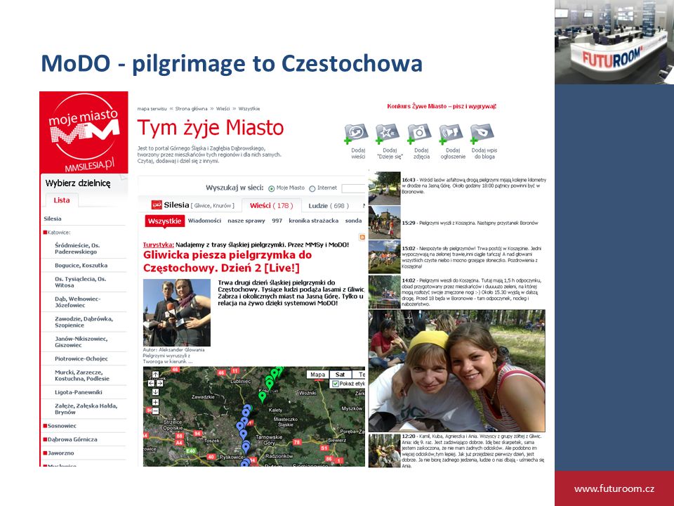
Task: Open the 15:02 live update thumbnail
Action: [385, 257]
